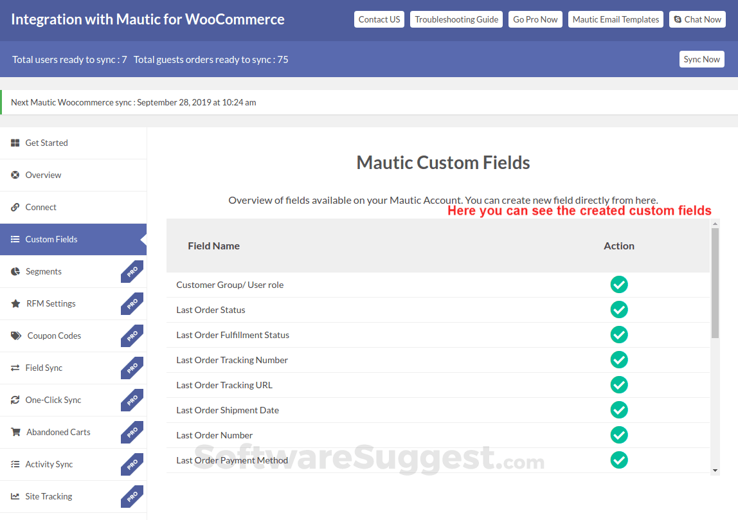Click the Get Started grid icon
The image size is (738, 520).
point(15,143)
